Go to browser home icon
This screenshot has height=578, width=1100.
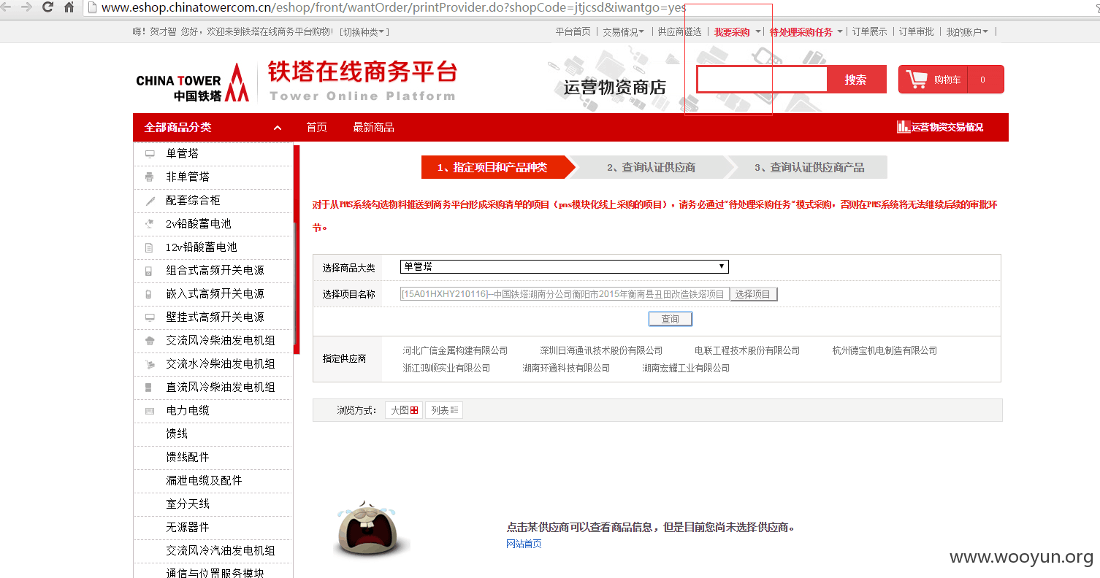69,7
